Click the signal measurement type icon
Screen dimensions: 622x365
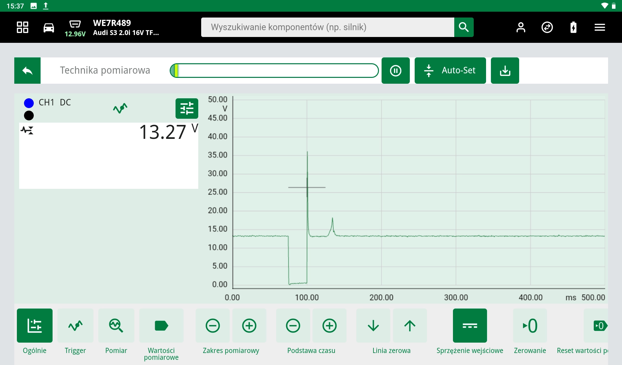(27, 130)
